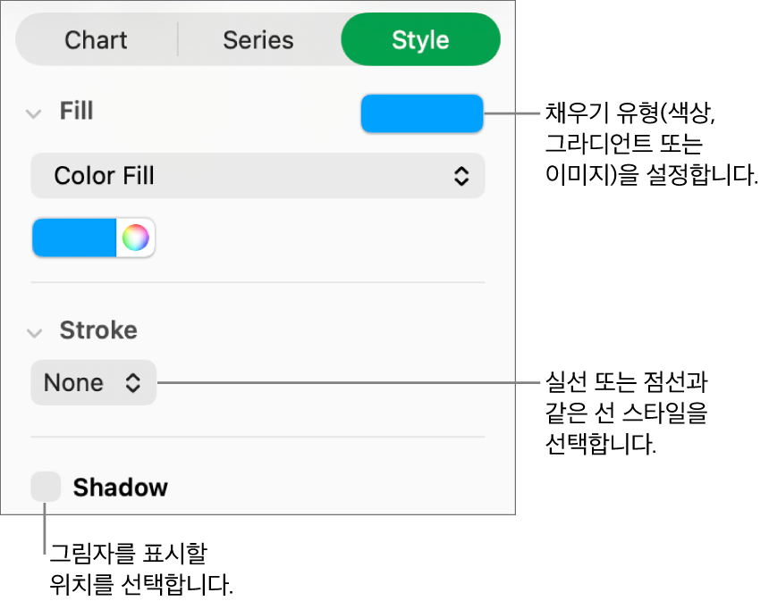Click the divider between Chart and Series

click(x=178, y=40)
